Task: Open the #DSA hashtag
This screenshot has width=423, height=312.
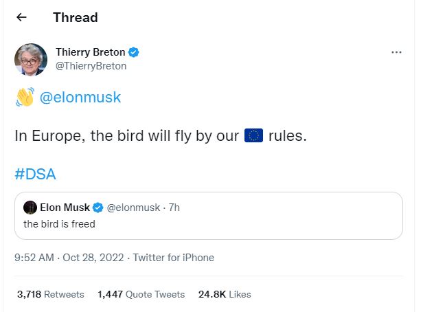Action: [x=35, y=174]
